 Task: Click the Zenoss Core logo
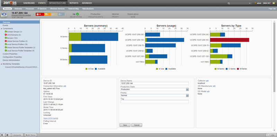[x=10, y=3]
